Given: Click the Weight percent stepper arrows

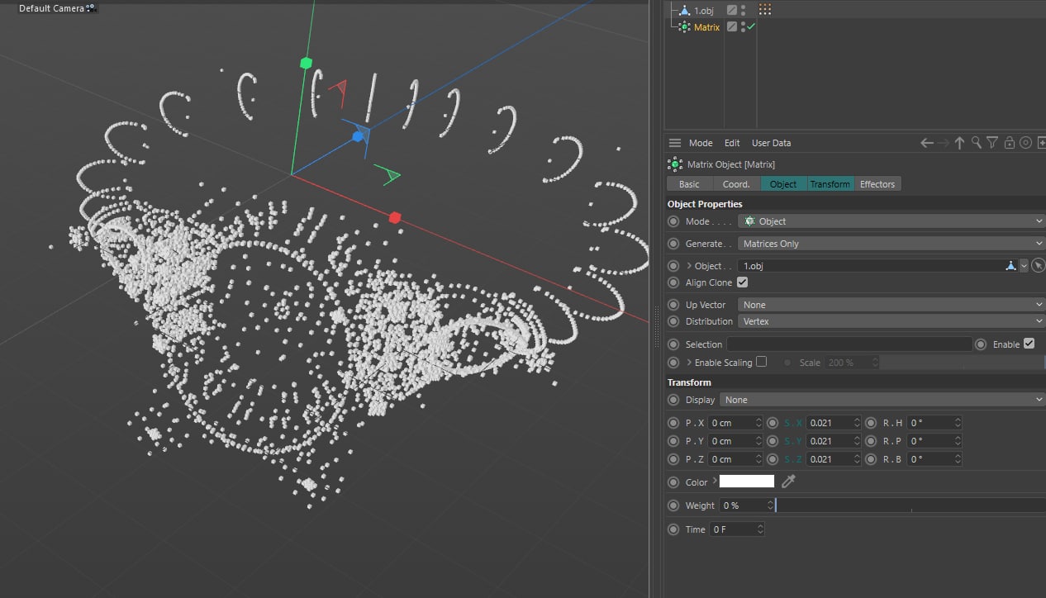Looking at the screenshot, I should (x=770, y=505).
